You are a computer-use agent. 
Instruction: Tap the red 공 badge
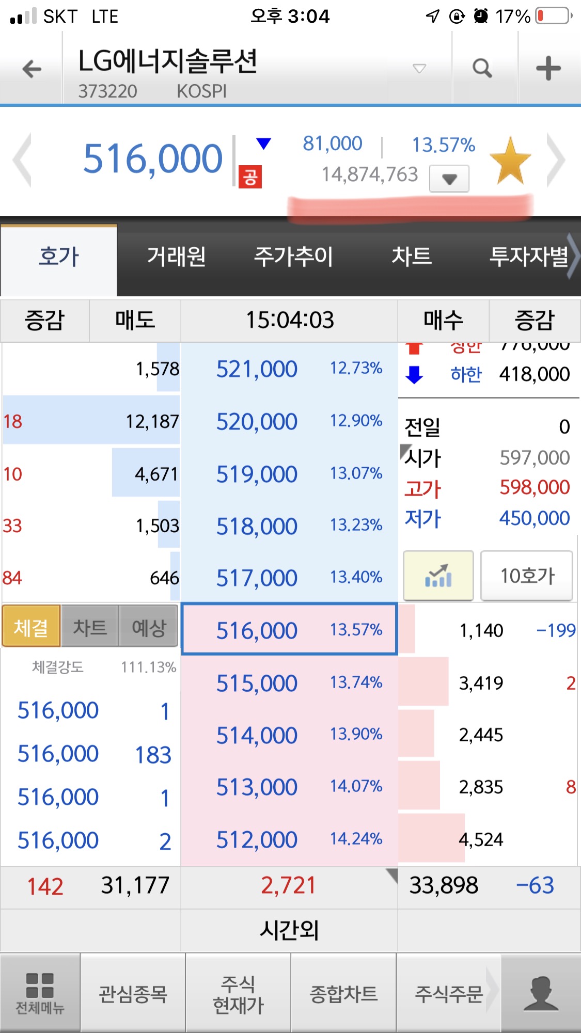250,177
